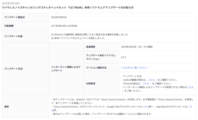Click the '対象機種' row header

point(25,26)
